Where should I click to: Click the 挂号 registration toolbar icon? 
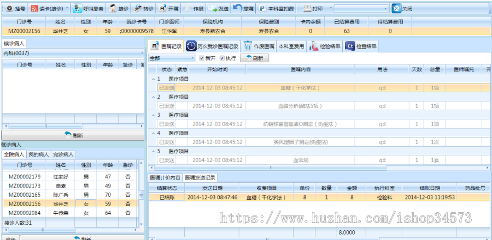(x=9, y=9)
